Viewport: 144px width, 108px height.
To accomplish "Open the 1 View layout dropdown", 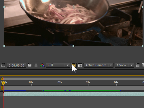I will click(124, 65).
